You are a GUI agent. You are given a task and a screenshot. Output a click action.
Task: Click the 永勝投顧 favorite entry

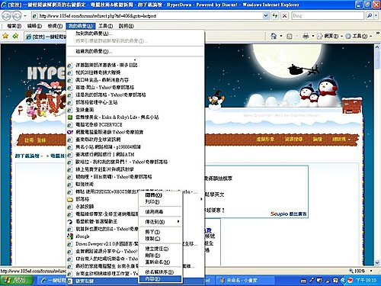point(85,207)
